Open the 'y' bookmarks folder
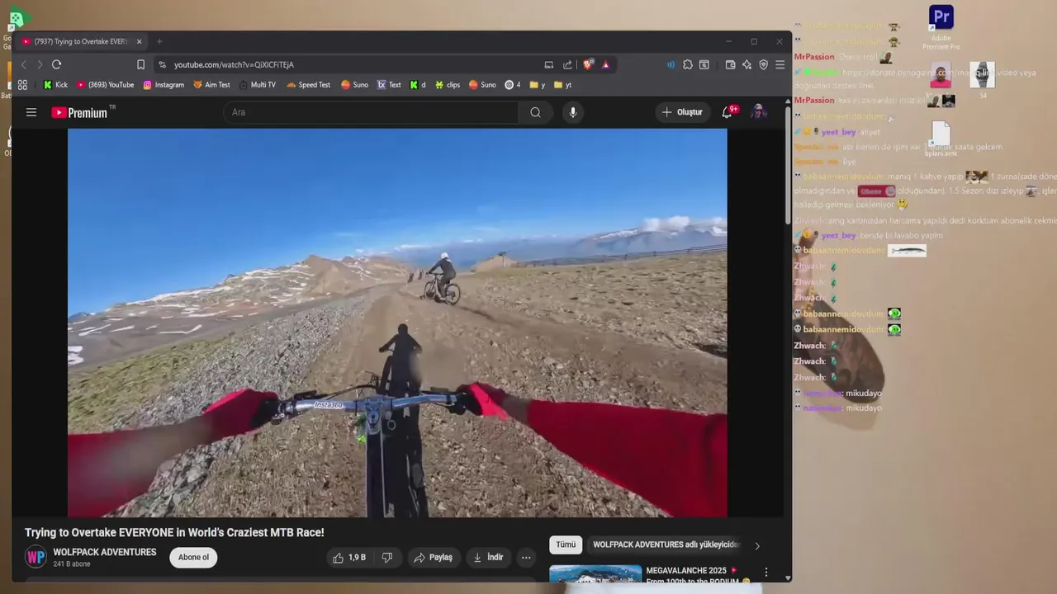 point(538,84)
